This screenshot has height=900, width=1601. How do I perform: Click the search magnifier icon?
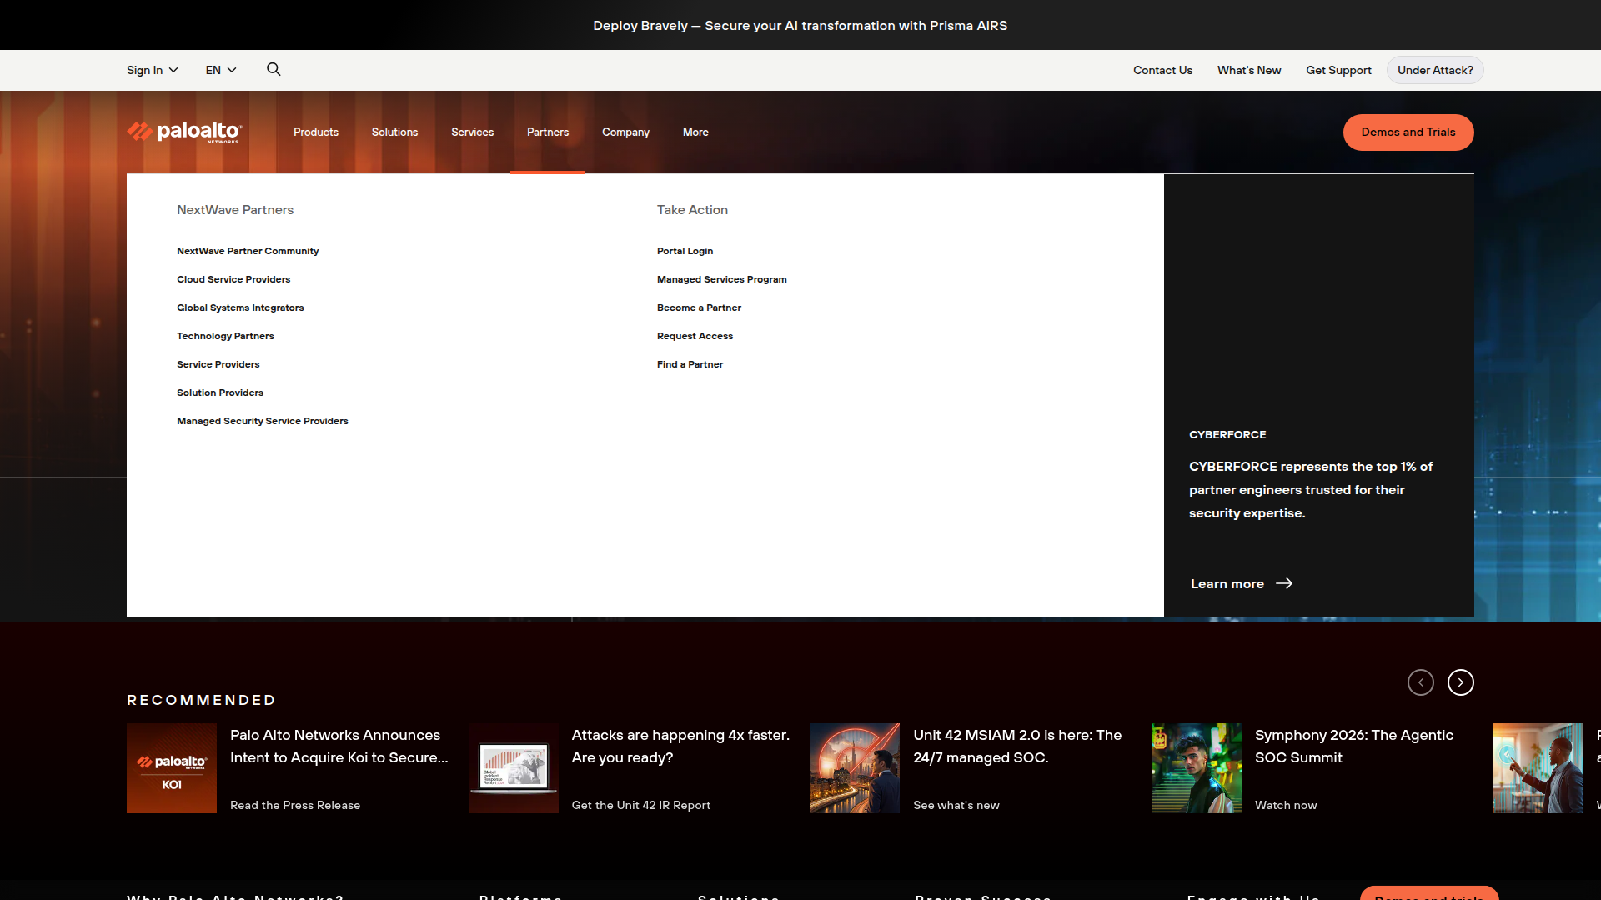(x=274, y=69)
